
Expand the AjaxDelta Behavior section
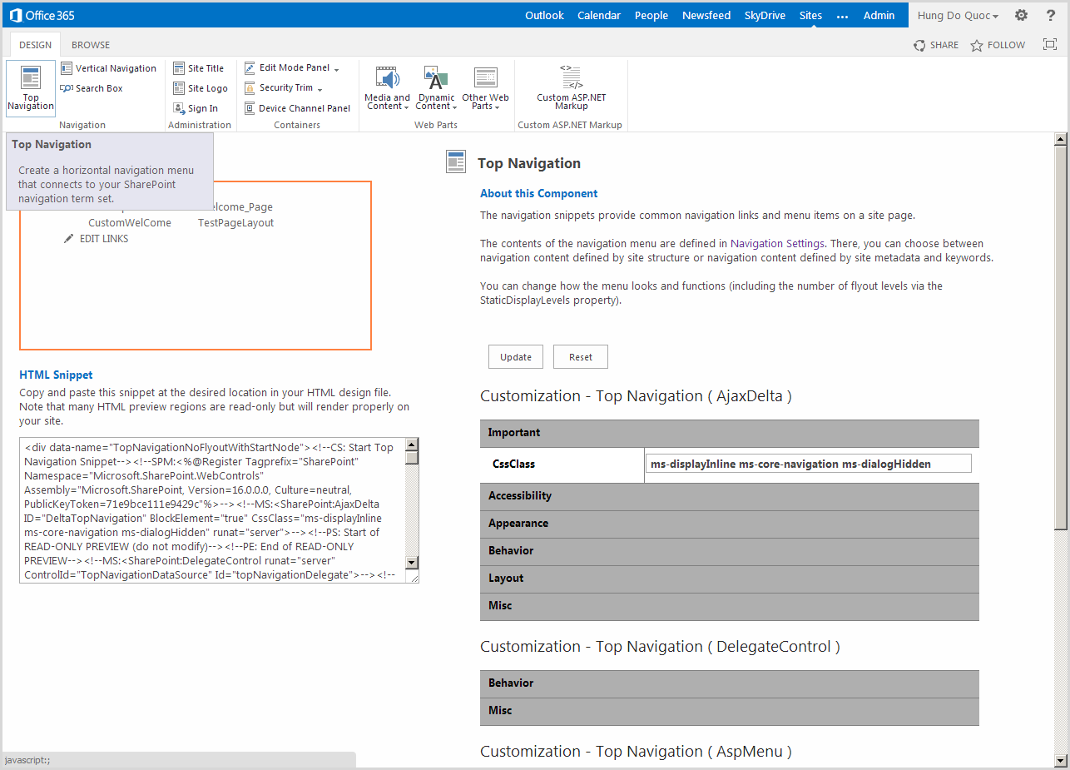point(730,551)
